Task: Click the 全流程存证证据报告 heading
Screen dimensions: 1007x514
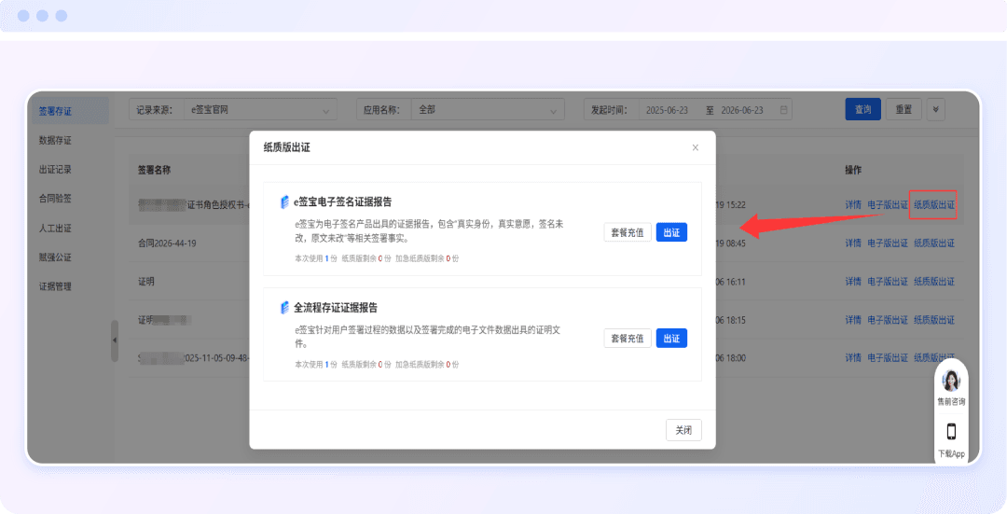Action: point(336,308)
